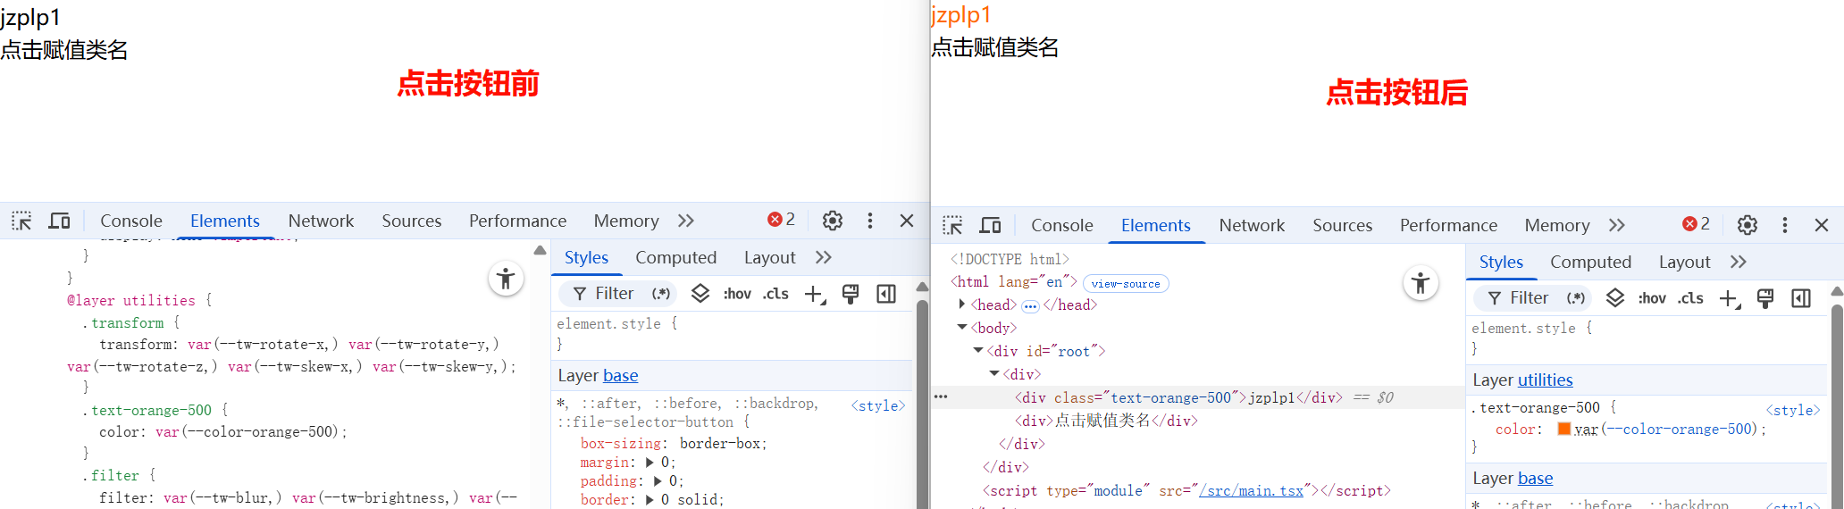The height and width of the screenshot is (509, 1844).
Task: Select Layout tab in left styles pane
Action: click(770, 257)
